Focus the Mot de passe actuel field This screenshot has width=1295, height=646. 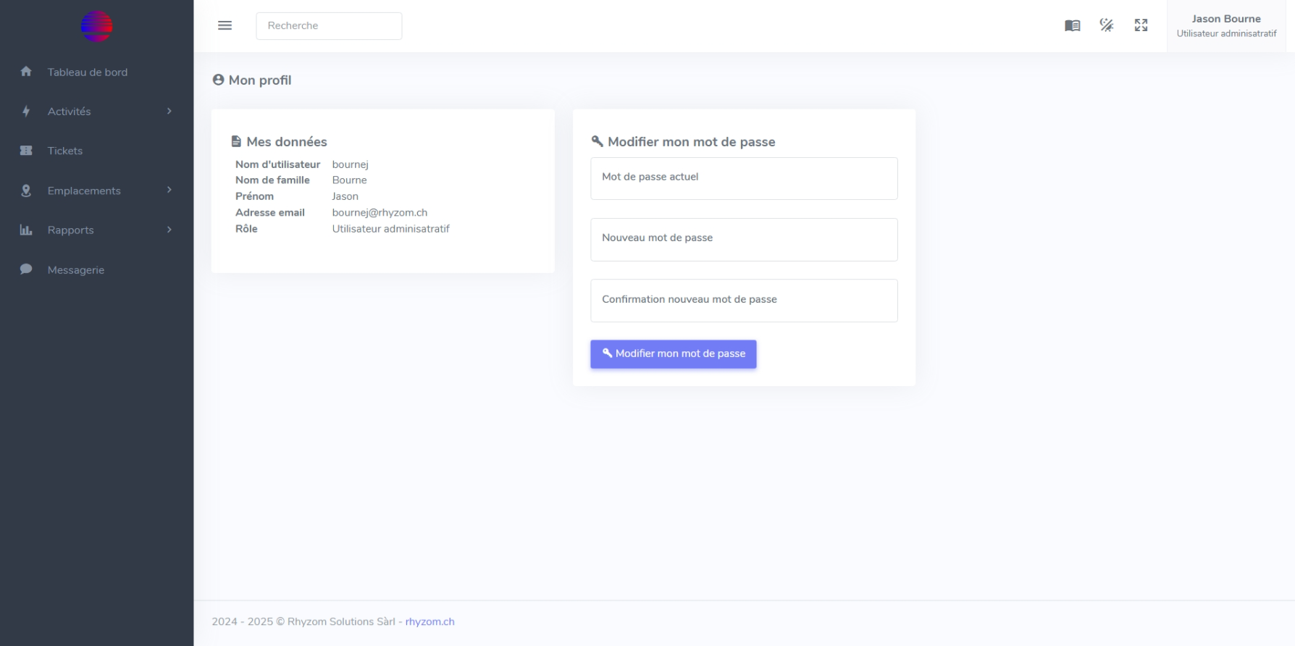click(x=744, y=178)
